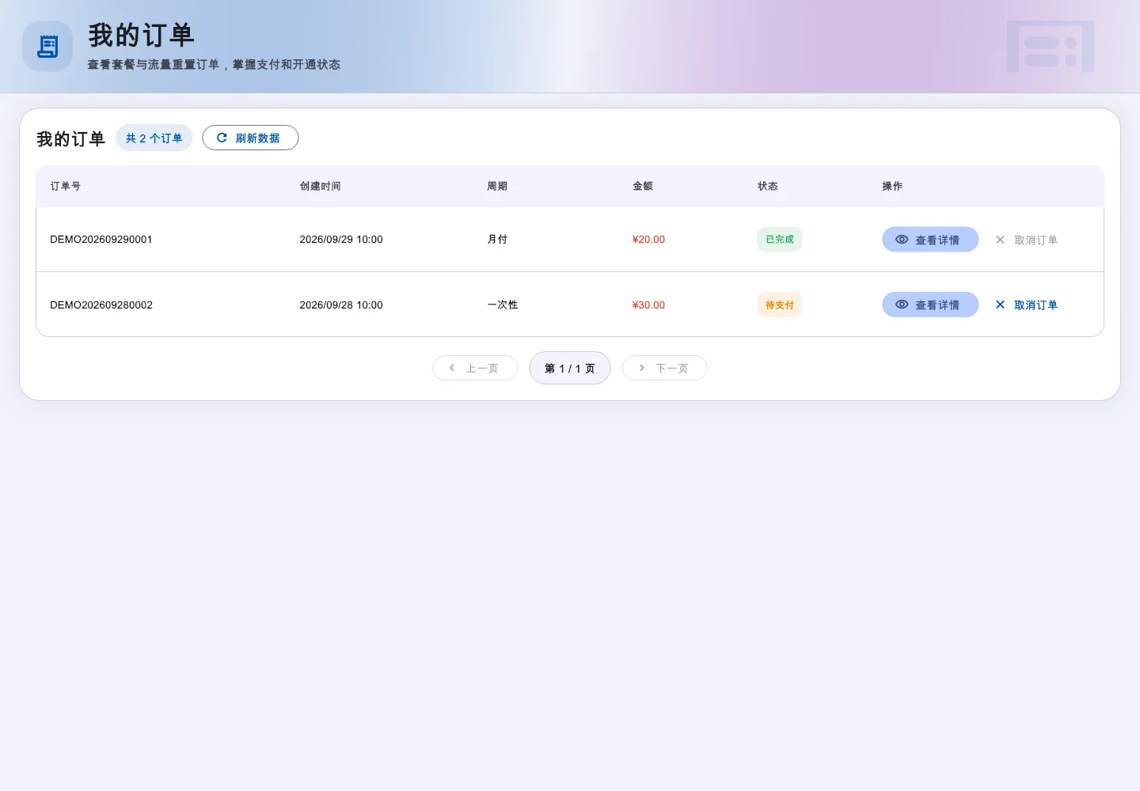Click the 状态 column header
The image size is (1140, 791).
coord(768,186)
